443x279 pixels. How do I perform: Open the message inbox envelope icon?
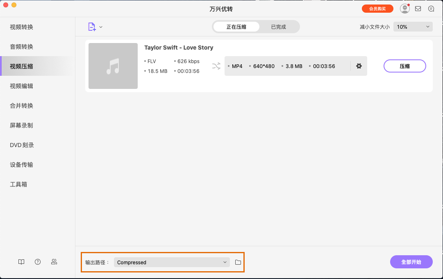[x=418, y=8]
